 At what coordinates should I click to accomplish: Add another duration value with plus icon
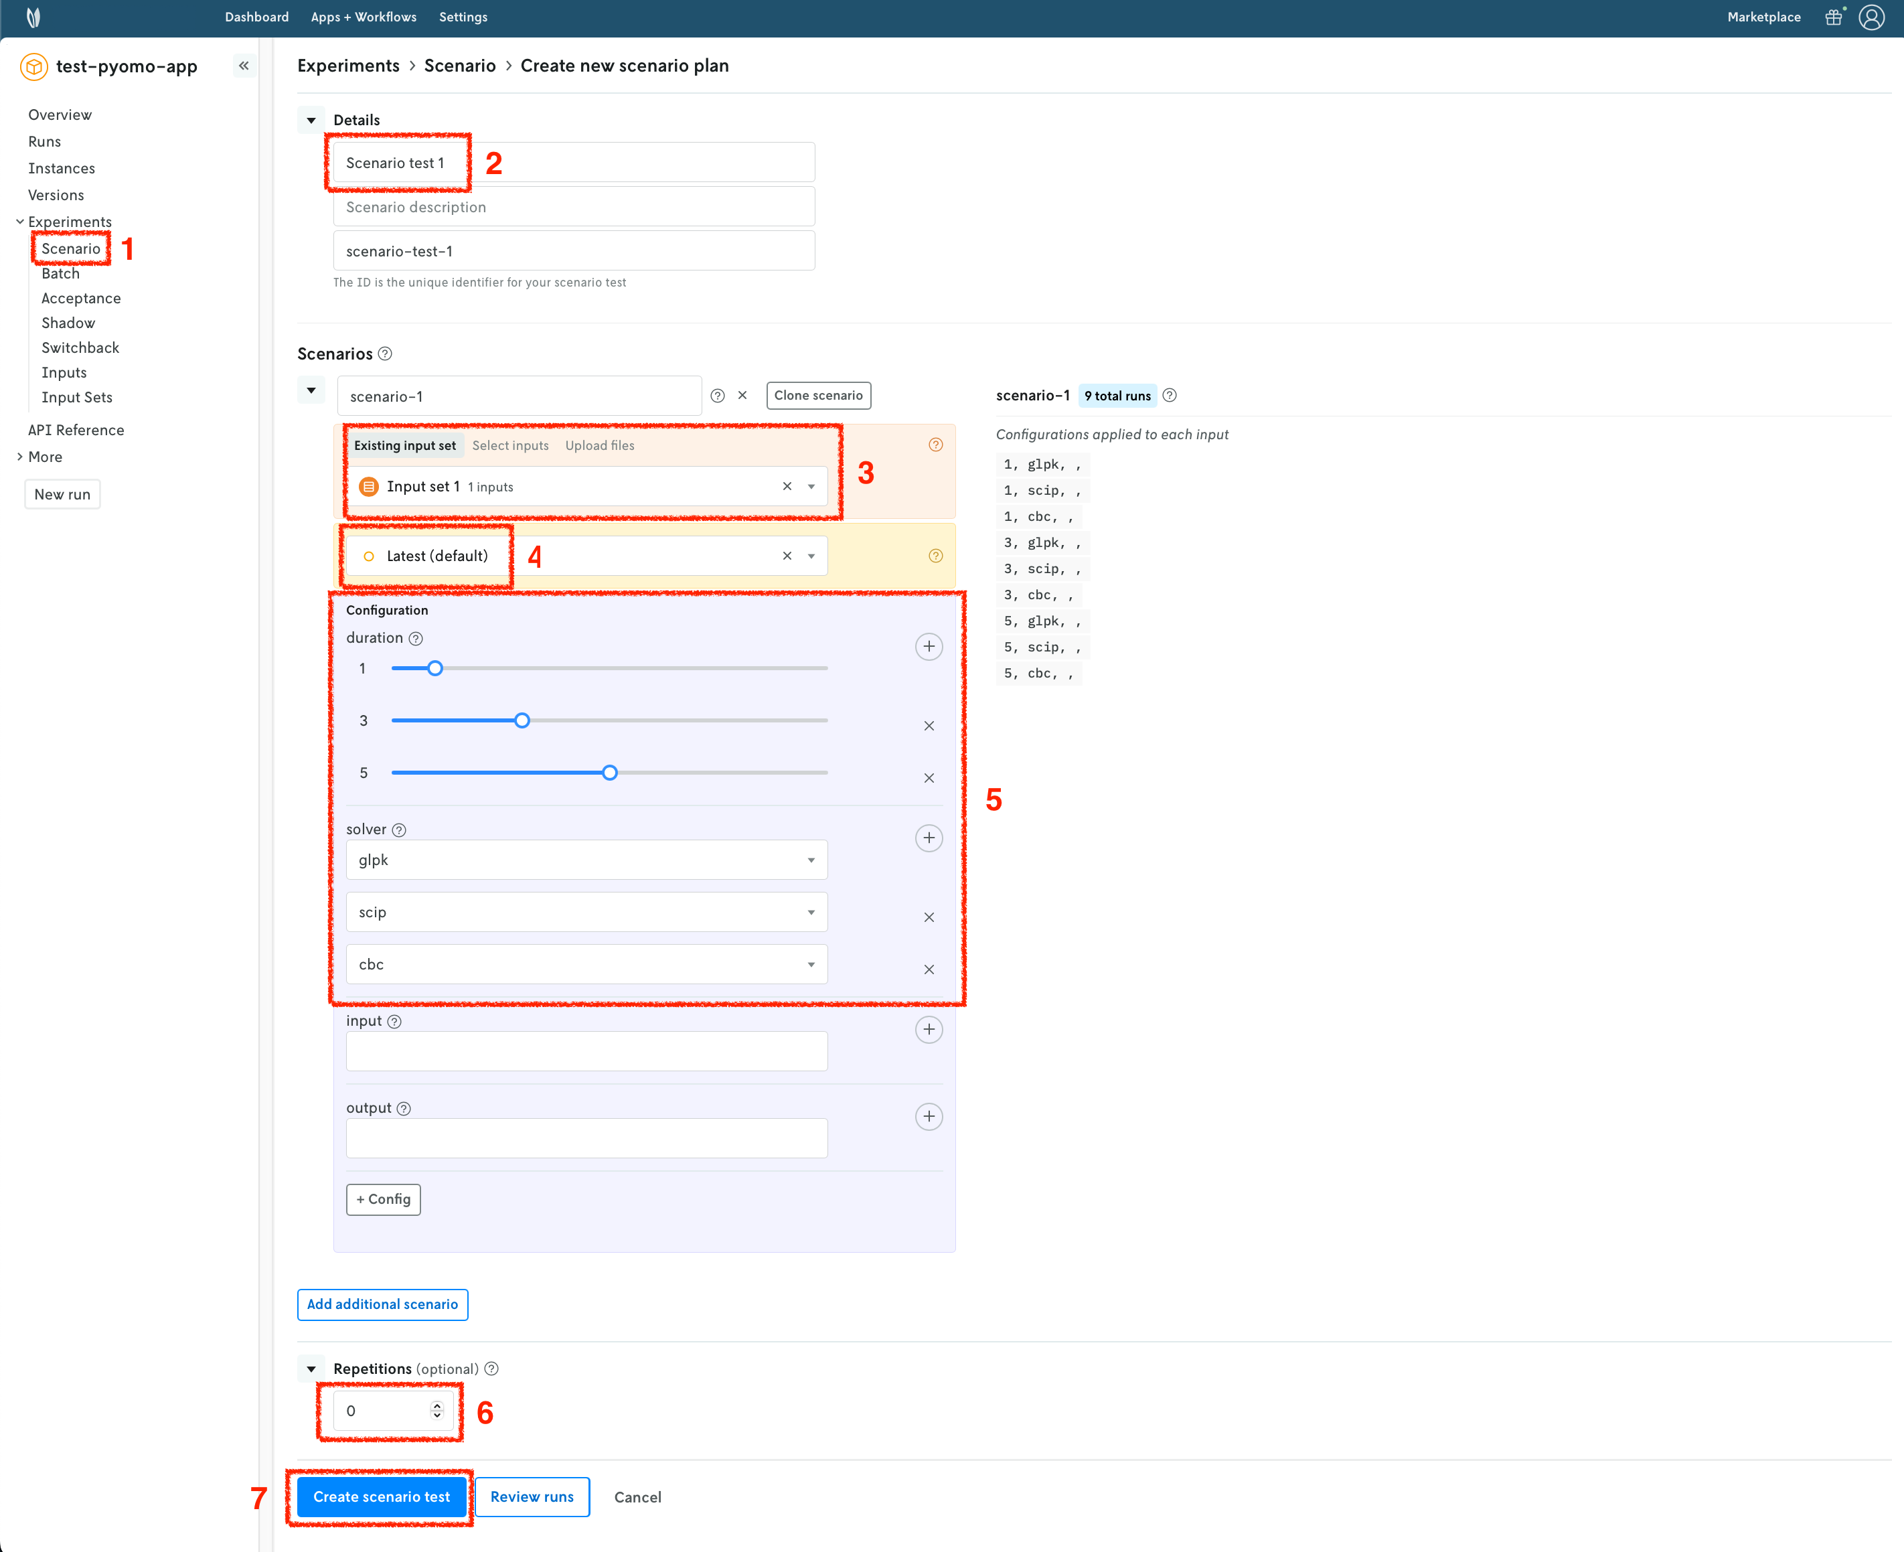point(929,646)
